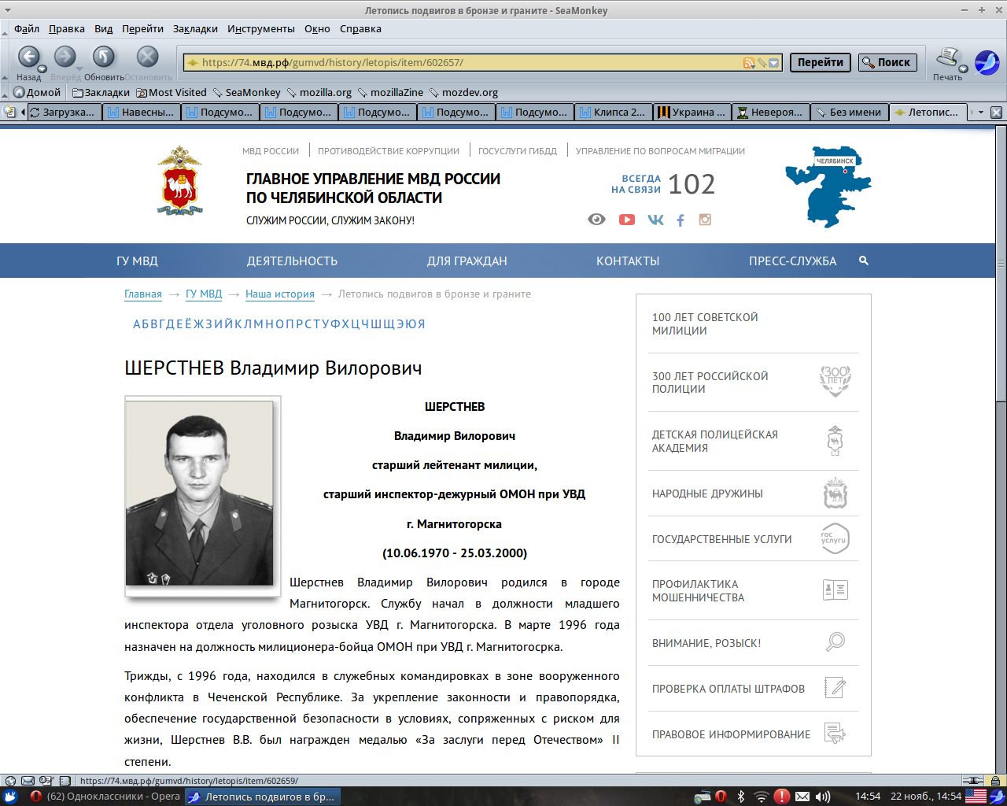Viewport: 1007px width, 806px height.
Task: Open the YouTube channel icon
Action: click(626, 220)
